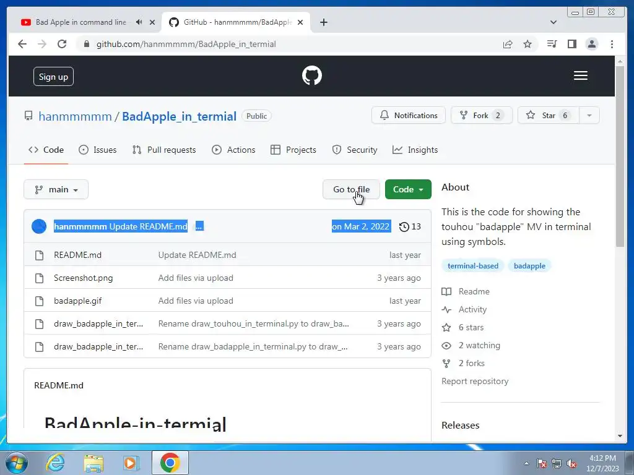Expand commit message ellipsis button

(199, 226)
